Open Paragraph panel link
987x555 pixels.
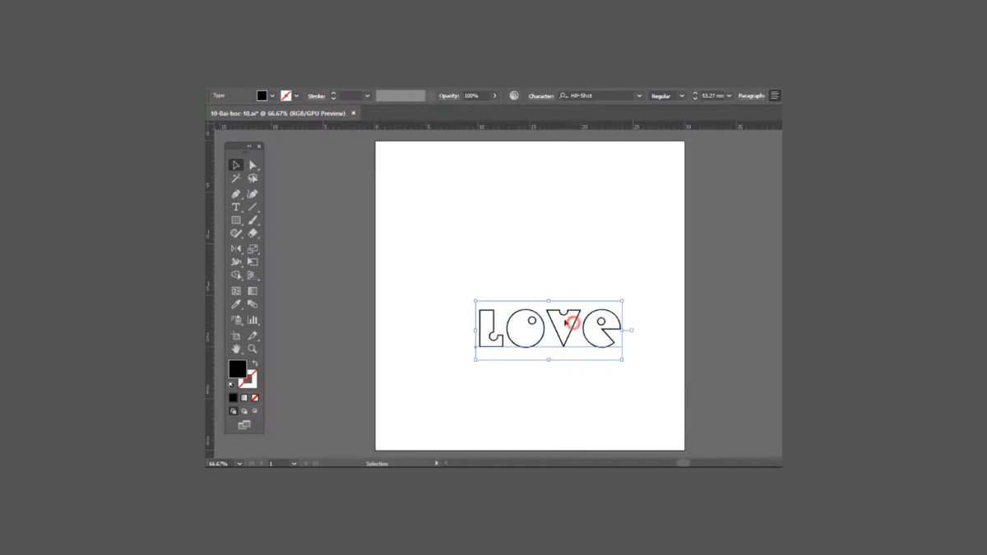pos(751,96)
